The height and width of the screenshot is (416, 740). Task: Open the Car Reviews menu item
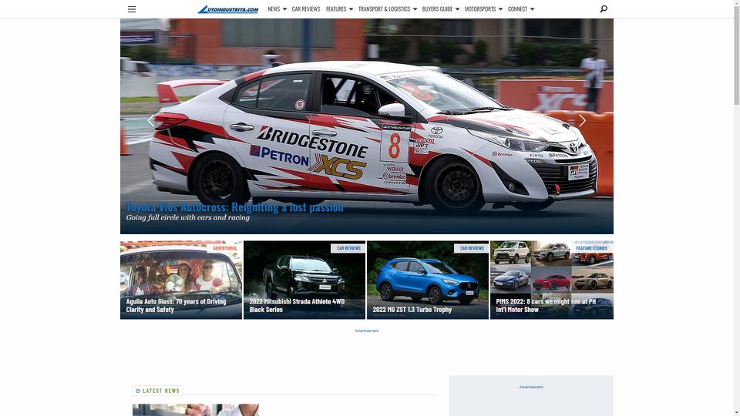(x=306, y=9)
